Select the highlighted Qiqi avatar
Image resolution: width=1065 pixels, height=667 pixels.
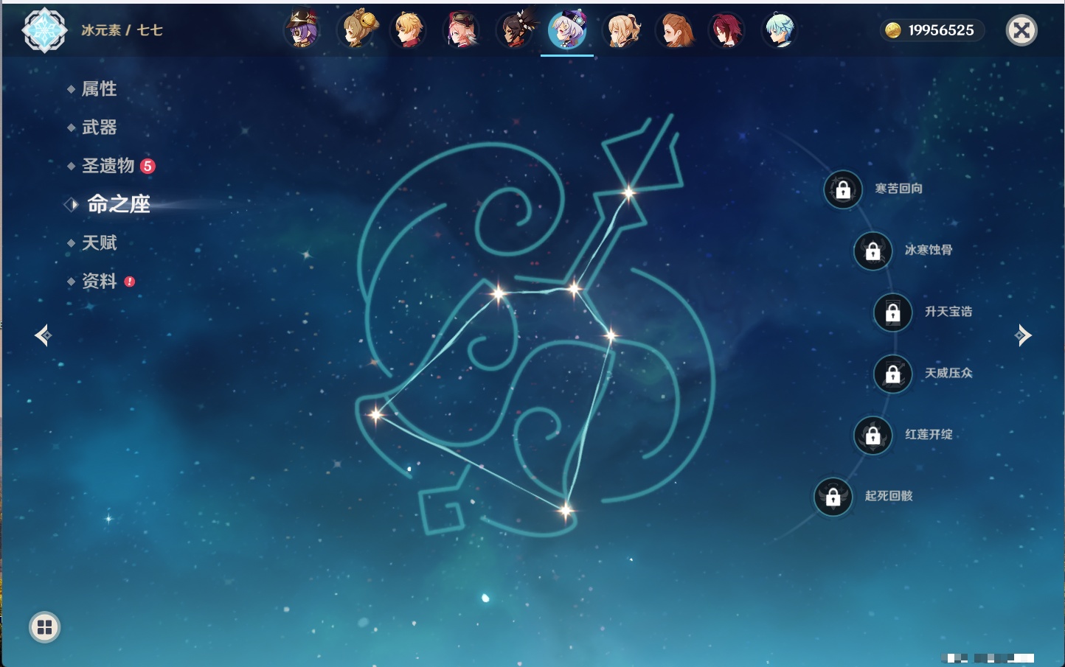(567, 30)
